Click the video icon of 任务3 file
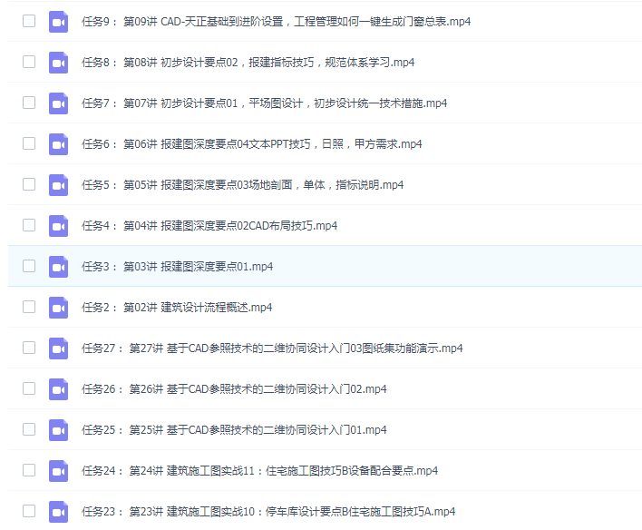The image size is (642, 530). point(58,267)
